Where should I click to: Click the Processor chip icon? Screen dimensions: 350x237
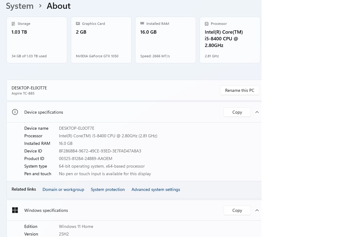[x=207, y=24]
